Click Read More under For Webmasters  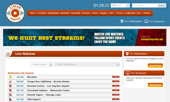tap(155, 65)
